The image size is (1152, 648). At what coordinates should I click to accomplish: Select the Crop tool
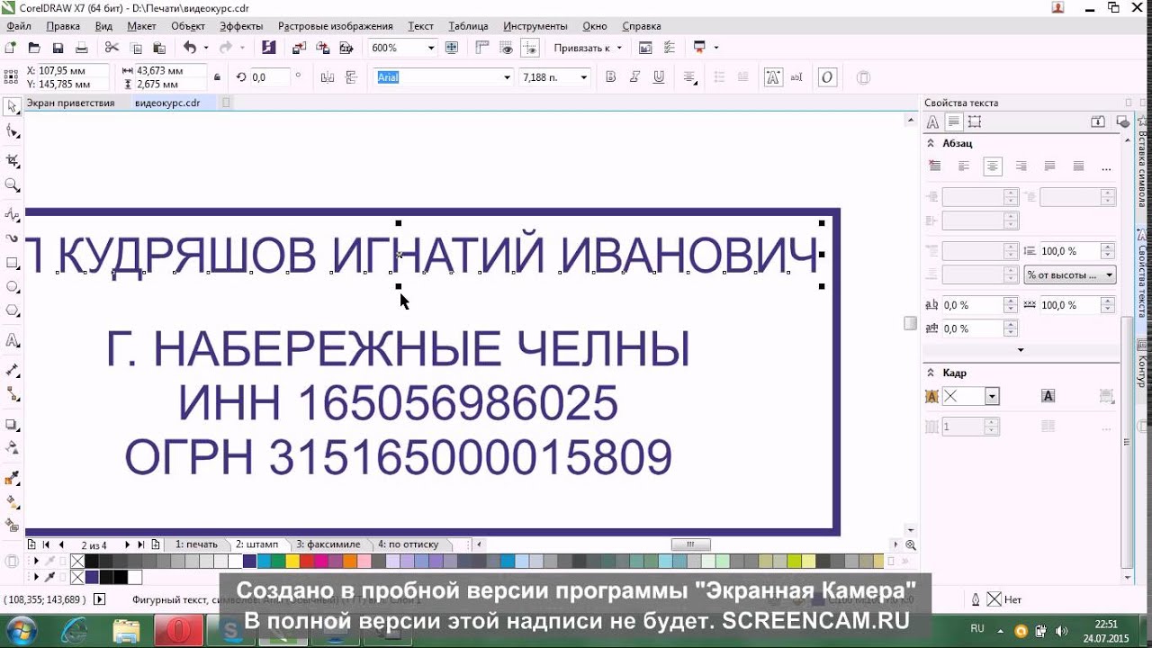pyautogui.click(x=13, y=160)
